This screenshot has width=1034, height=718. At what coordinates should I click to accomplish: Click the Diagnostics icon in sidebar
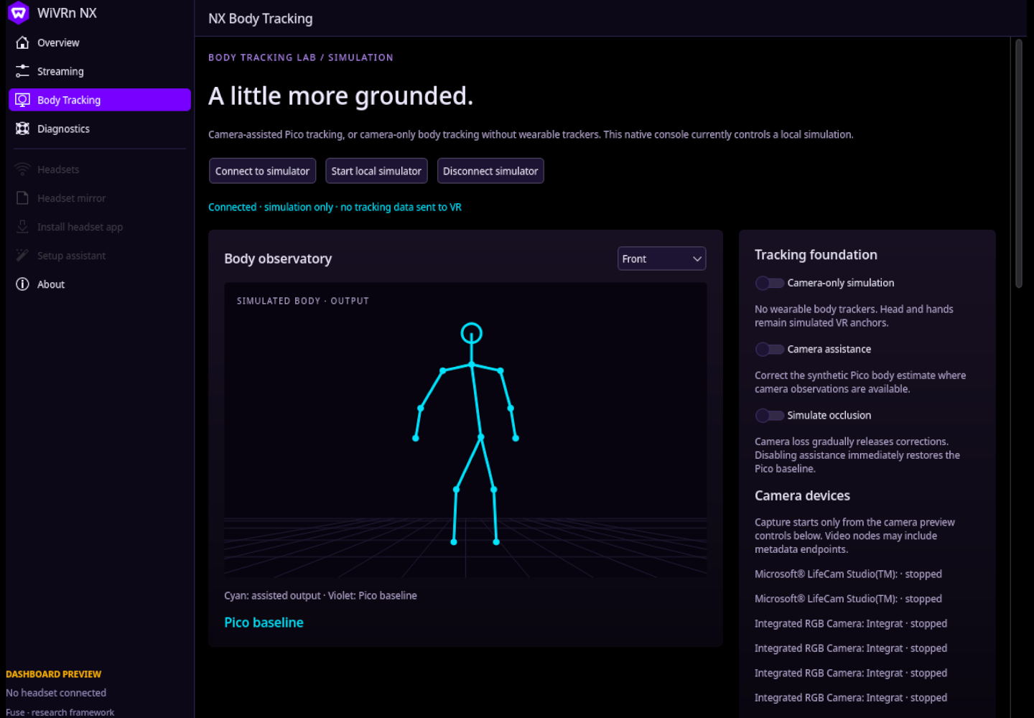[x=22, y=129]
